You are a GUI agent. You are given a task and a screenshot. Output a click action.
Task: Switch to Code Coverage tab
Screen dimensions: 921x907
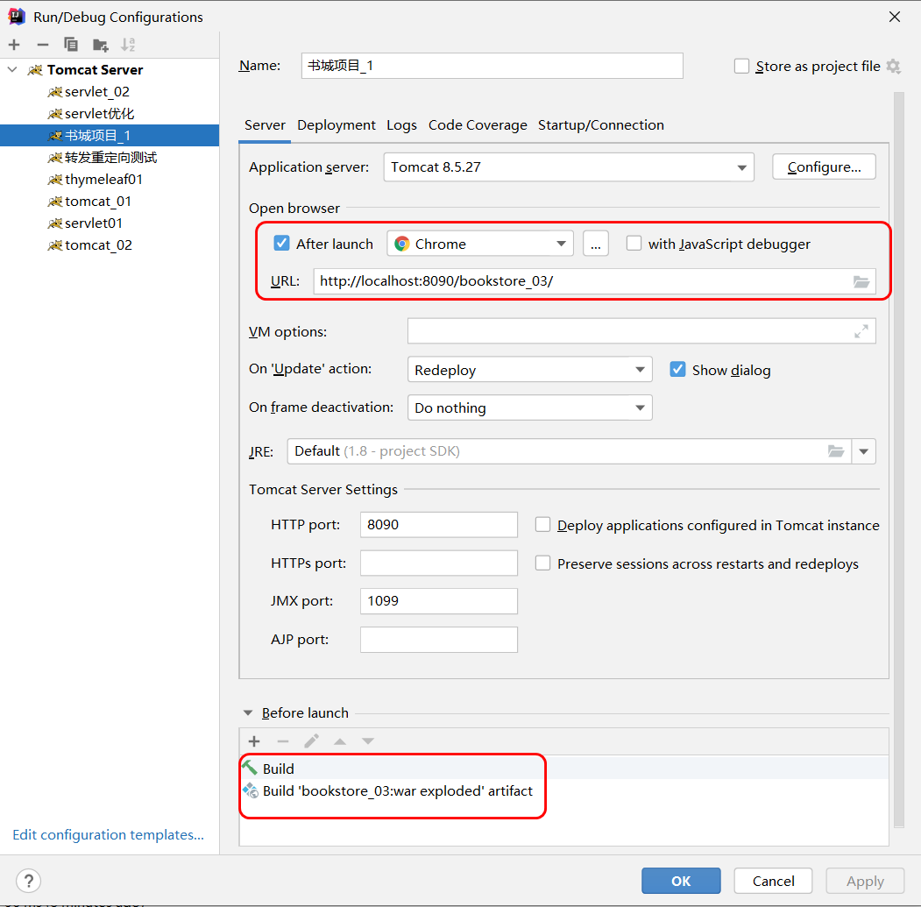[x=478, y=125]
